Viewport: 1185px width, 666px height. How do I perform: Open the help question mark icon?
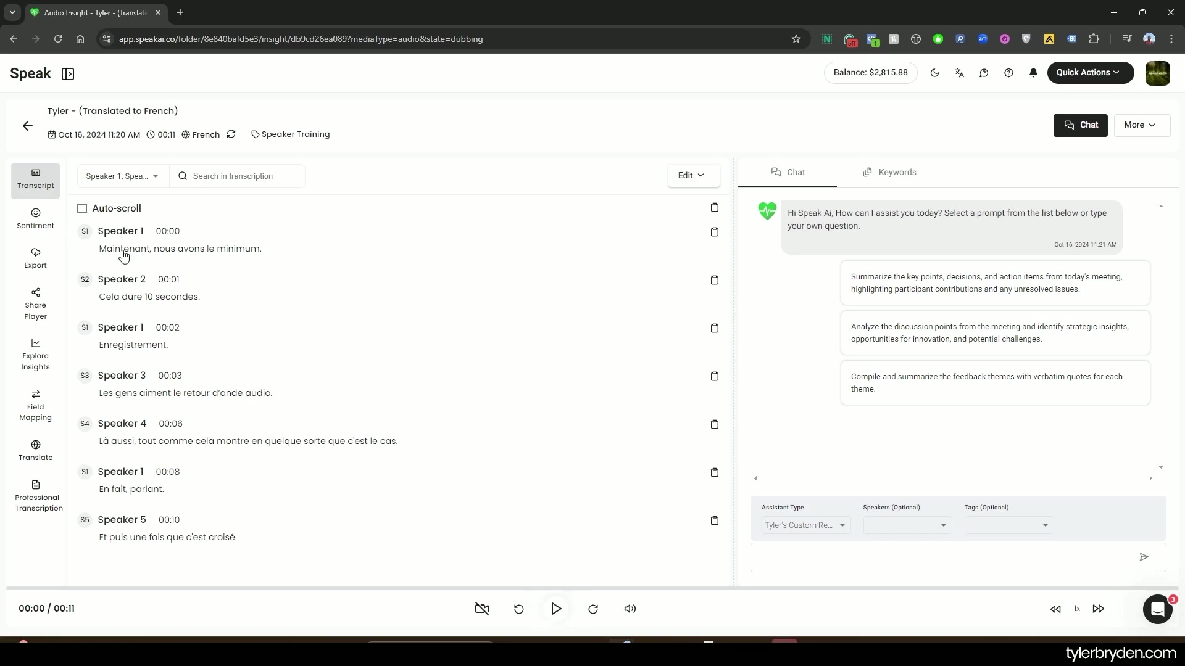click(x=1008, y=73)
